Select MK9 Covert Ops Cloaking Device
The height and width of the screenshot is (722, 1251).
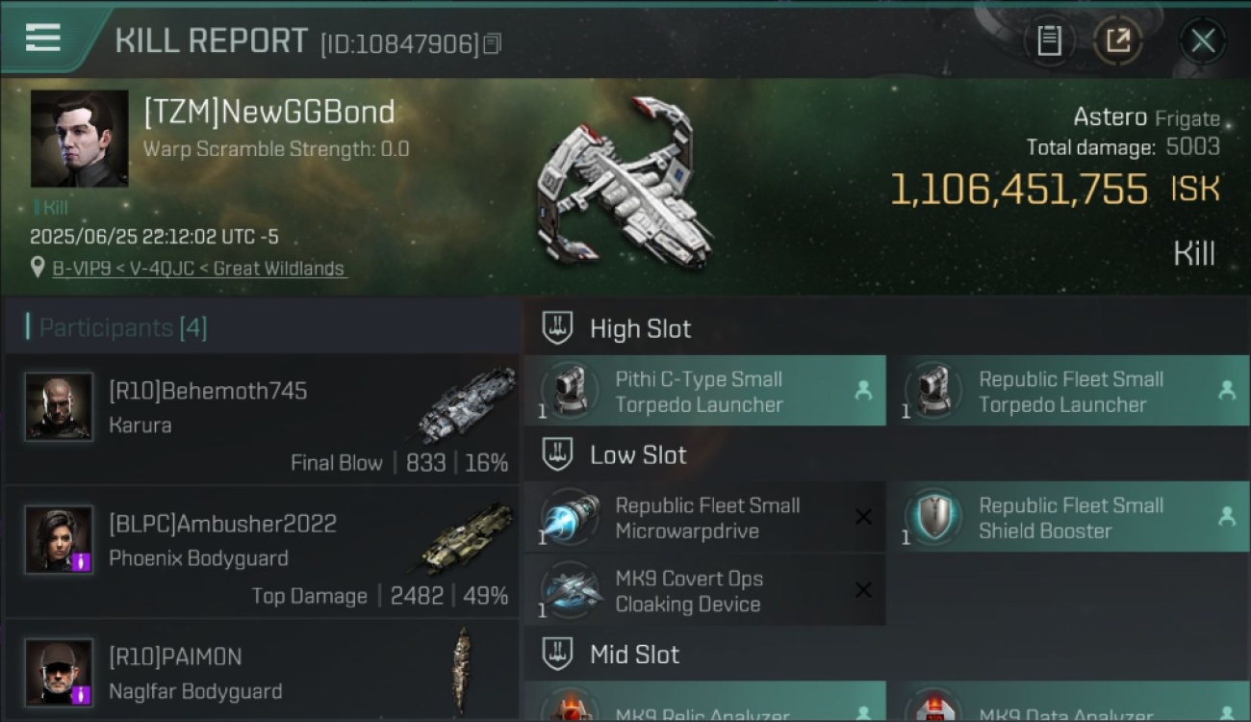coord(704,590)
